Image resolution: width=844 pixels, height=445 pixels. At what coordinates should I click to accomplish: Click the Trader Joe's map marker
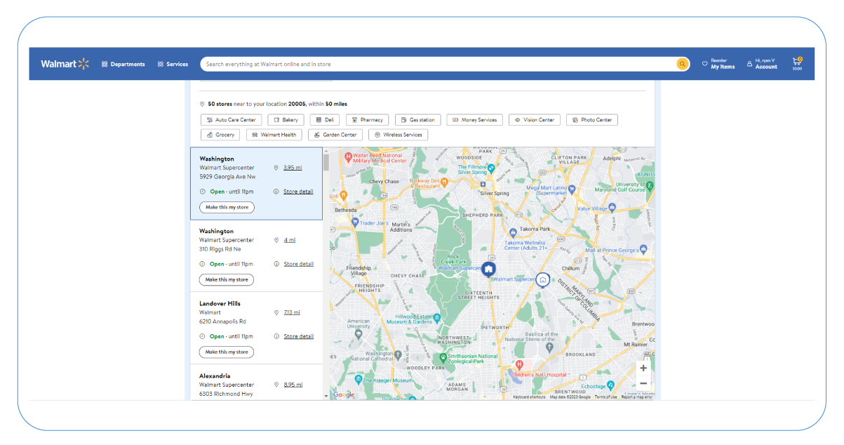coord(355,222)
